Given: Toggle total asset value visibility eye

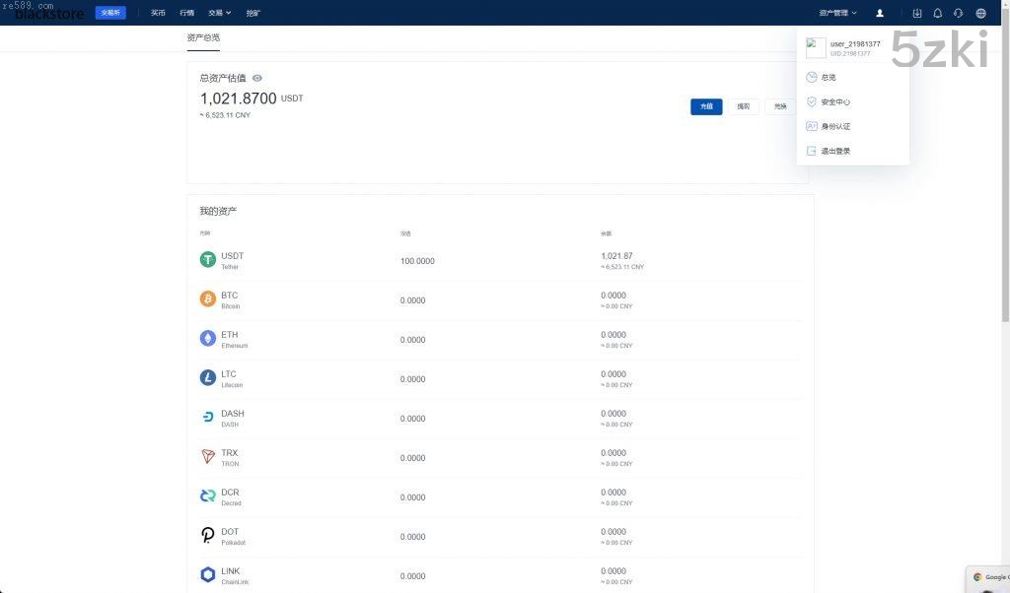Looking at the screenshot, I should tap(257, 78).
